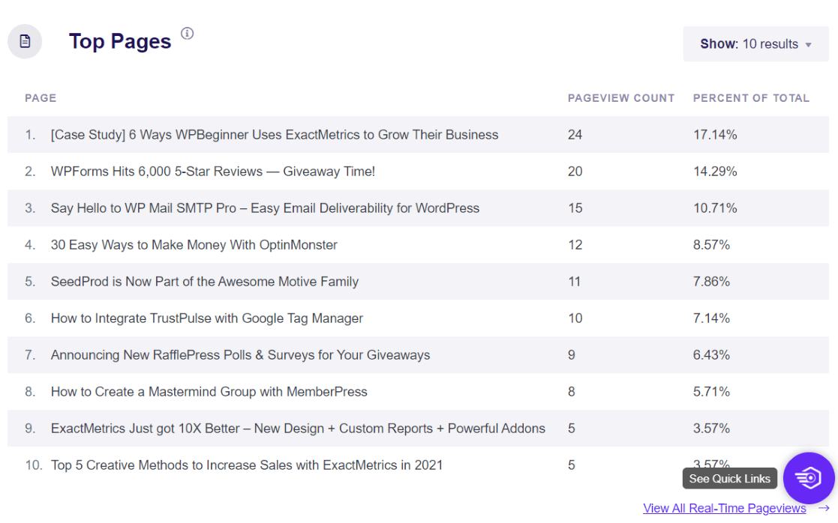Click the pageview count 12
Screen dimensions: 838x523
pyautogui.click(x=575, y=245)
